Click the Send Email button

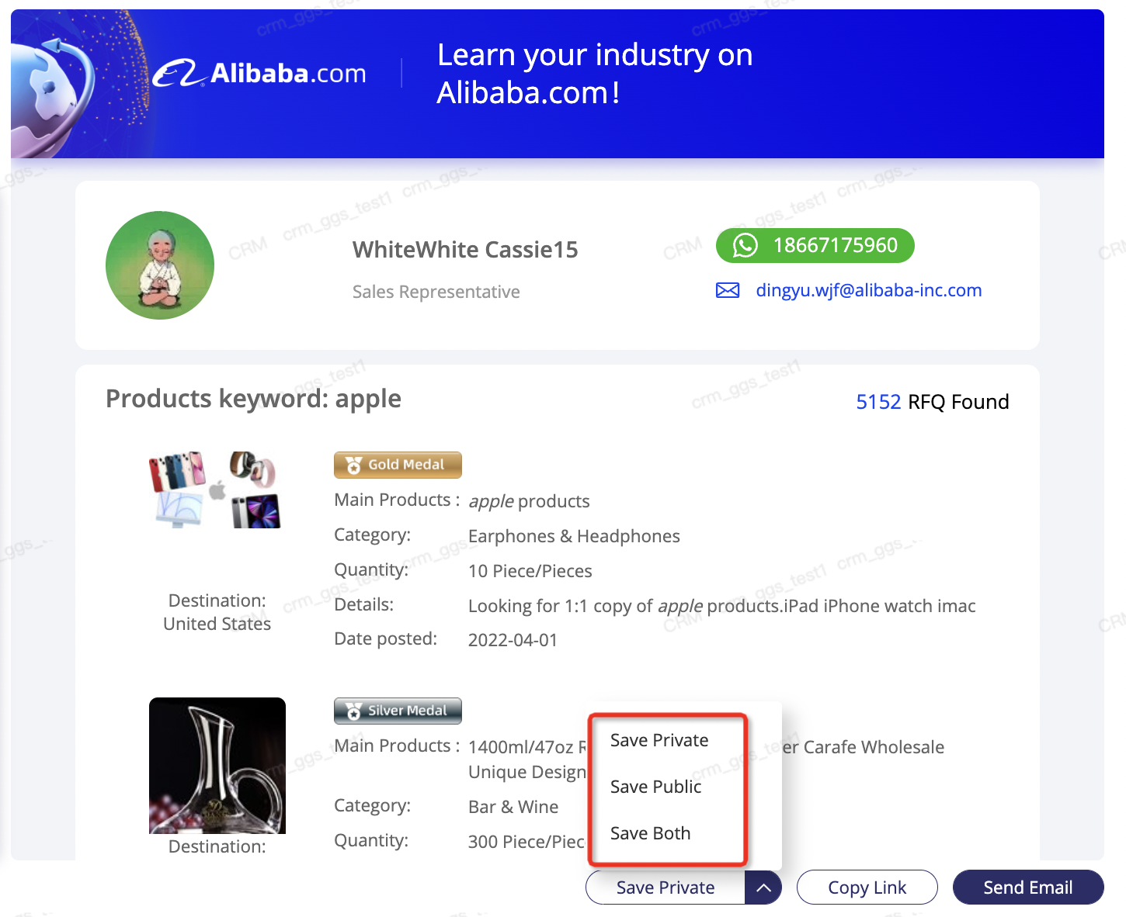tap(1028, 888)
